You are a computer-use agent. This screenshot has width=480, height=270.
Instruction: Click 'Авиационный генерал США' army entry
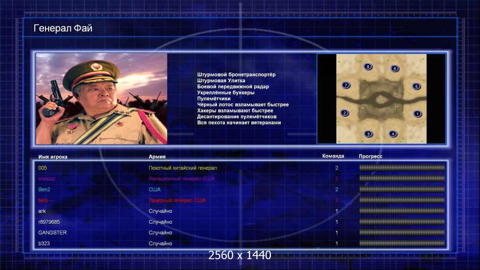181,179
